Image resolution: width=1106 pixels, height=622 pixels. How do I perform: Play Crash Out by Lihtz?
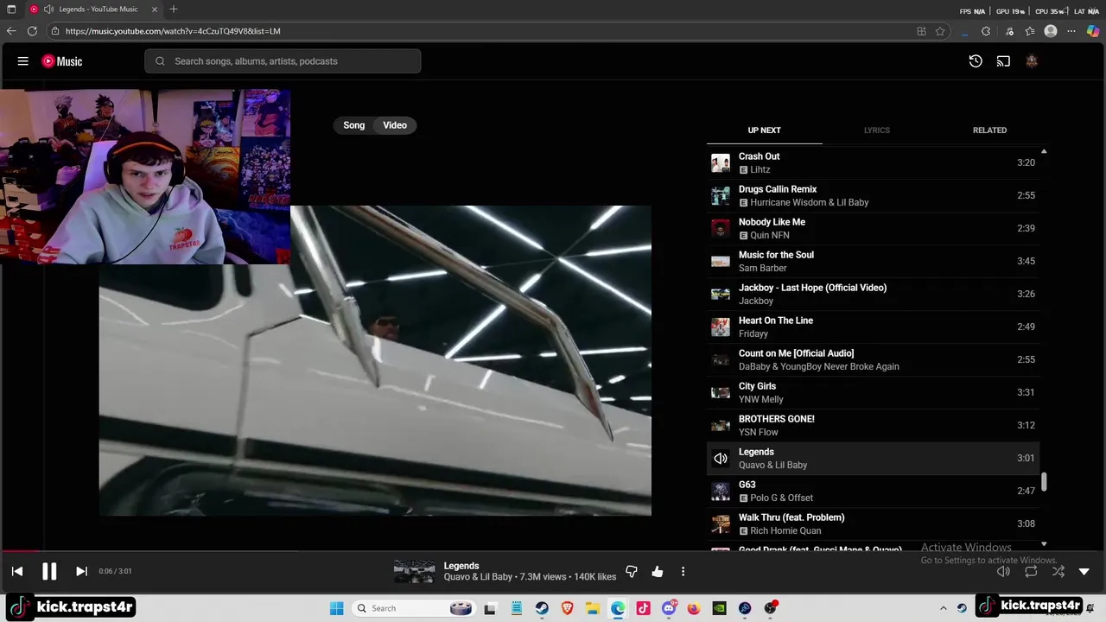point(873,162)
